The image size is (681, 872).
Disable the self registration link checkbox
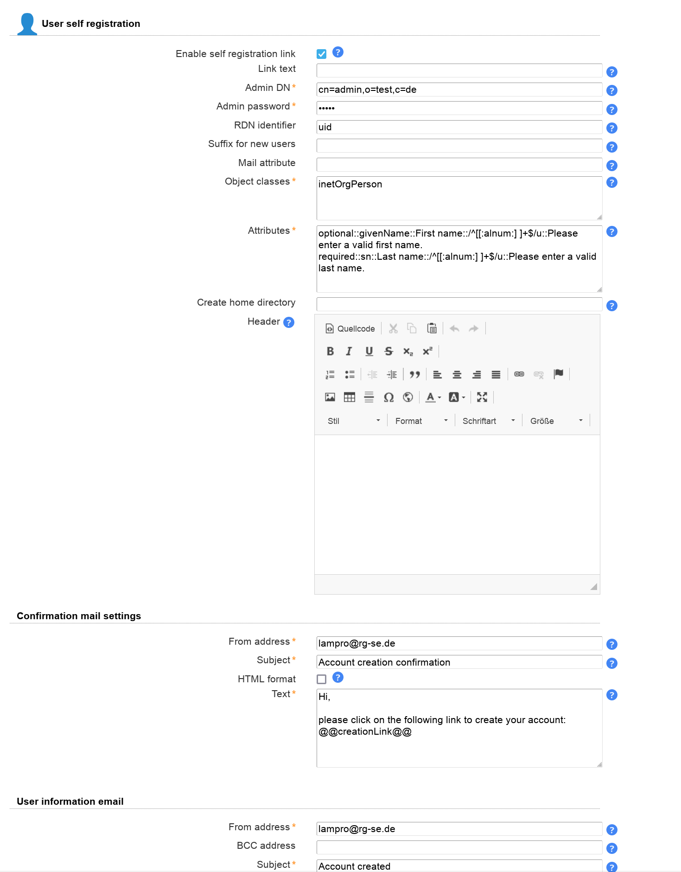[x=322, y=54]
